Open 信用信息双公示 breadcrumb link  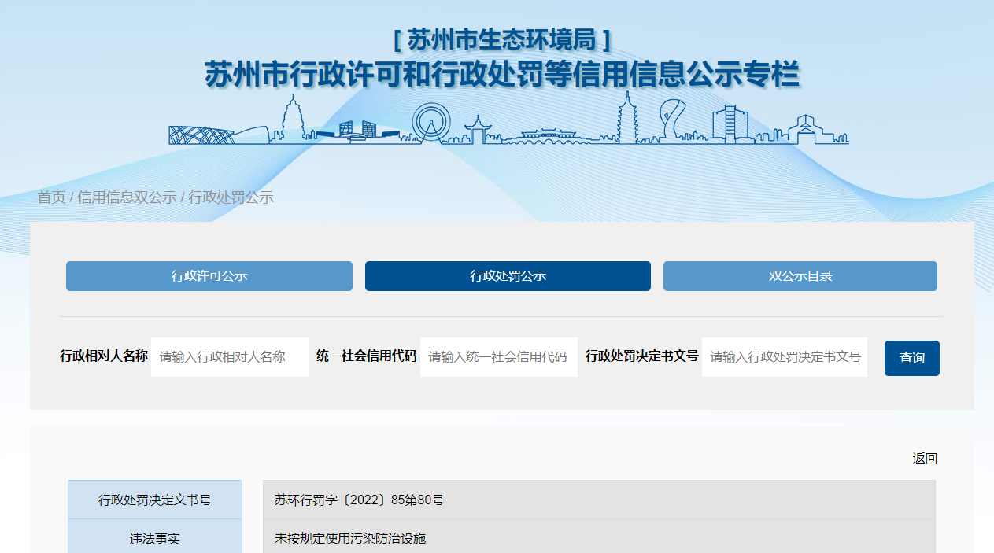coord(127,197)
